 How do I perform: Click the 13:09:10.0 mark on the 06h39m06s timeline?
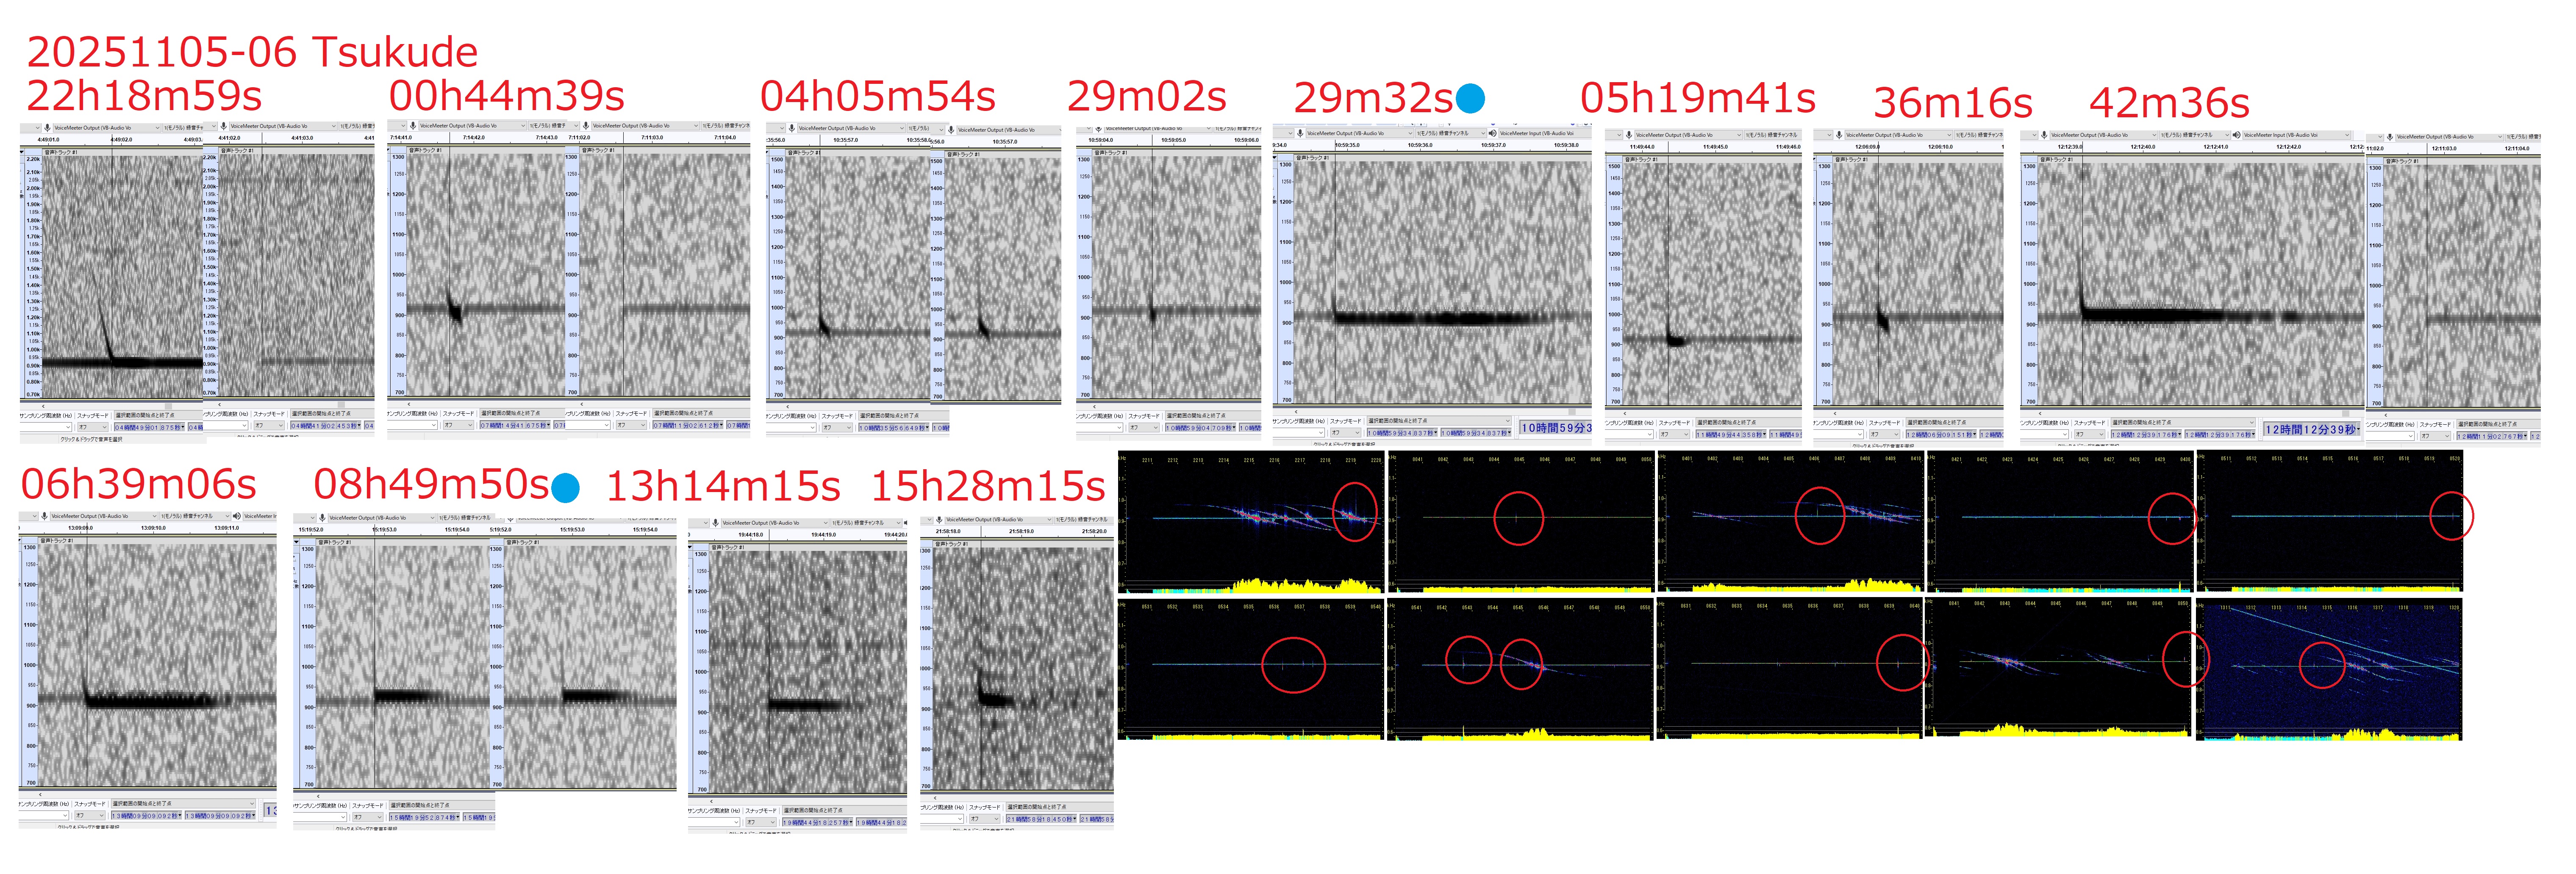pyautogui.click(x=153, y=528)
